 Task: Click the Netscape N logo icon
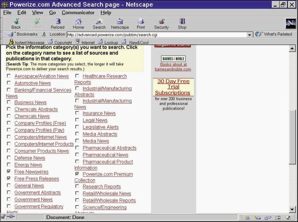point(291,23)
